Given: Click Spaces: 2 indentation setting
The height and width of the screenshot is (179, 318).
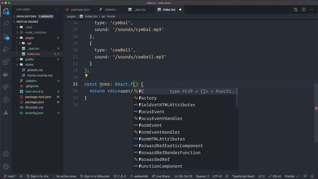Looking at the screenshot, I should coord(202,176).
